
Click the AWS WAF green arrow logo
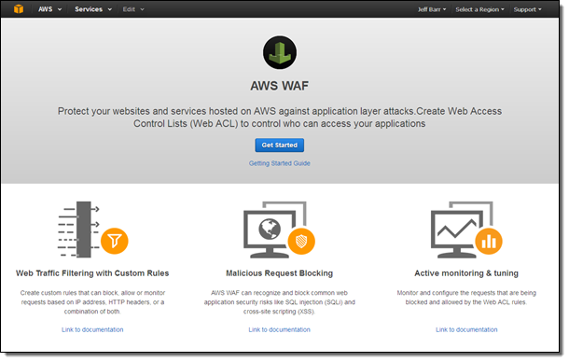[280, 52]
